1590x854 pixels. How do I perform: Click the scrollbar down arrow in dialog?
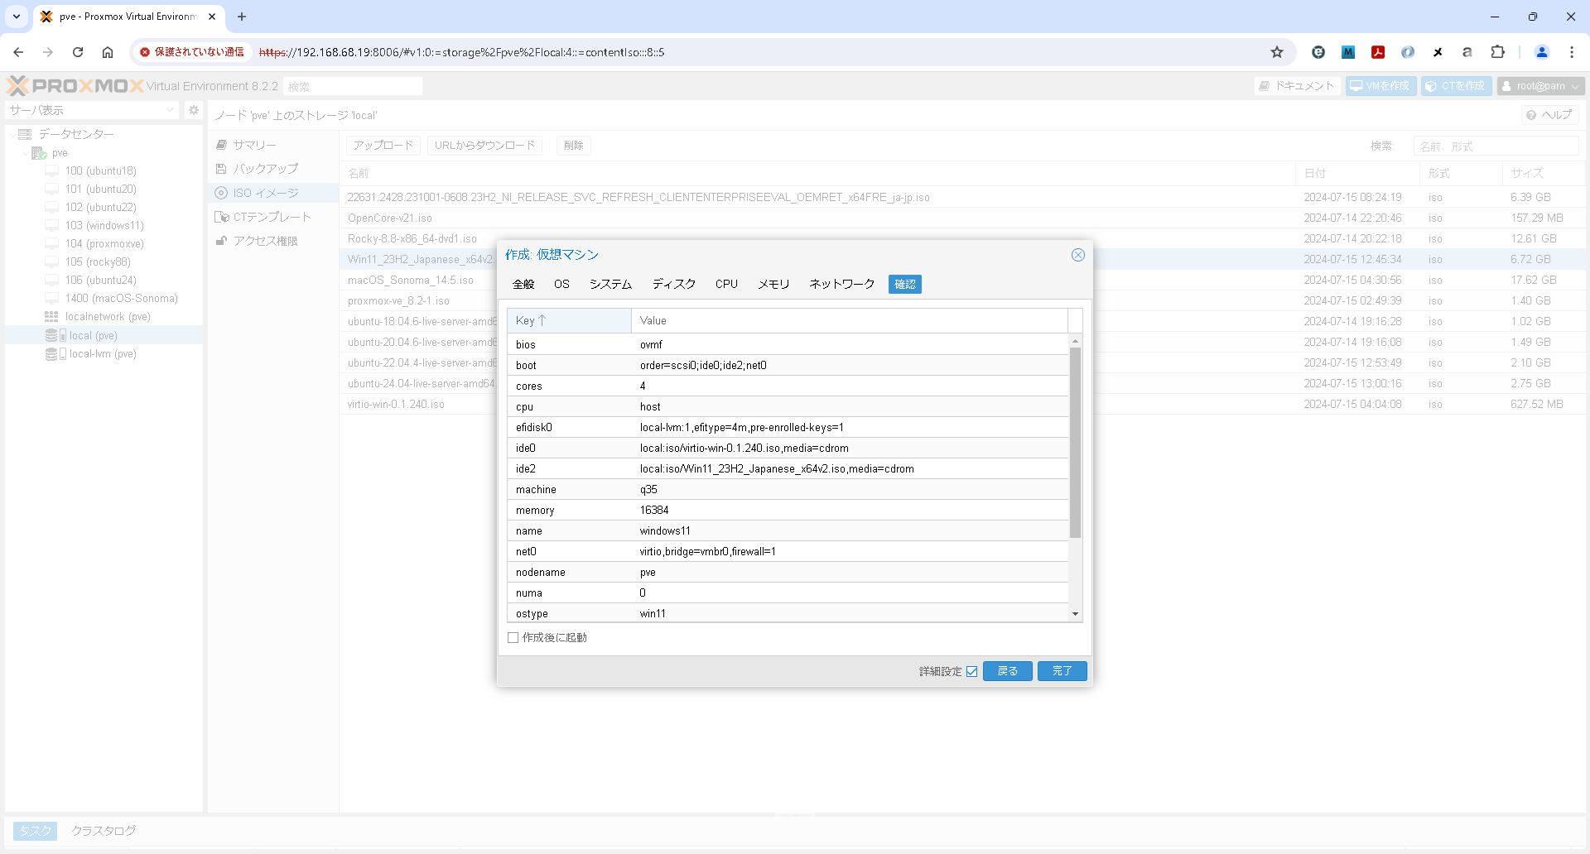coord(1075,614)
